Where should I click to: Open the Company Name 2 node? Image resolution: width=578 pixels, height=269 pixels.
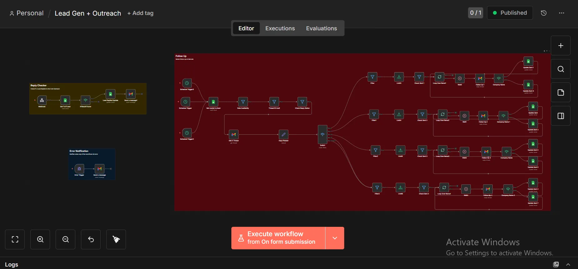[508, 189]
